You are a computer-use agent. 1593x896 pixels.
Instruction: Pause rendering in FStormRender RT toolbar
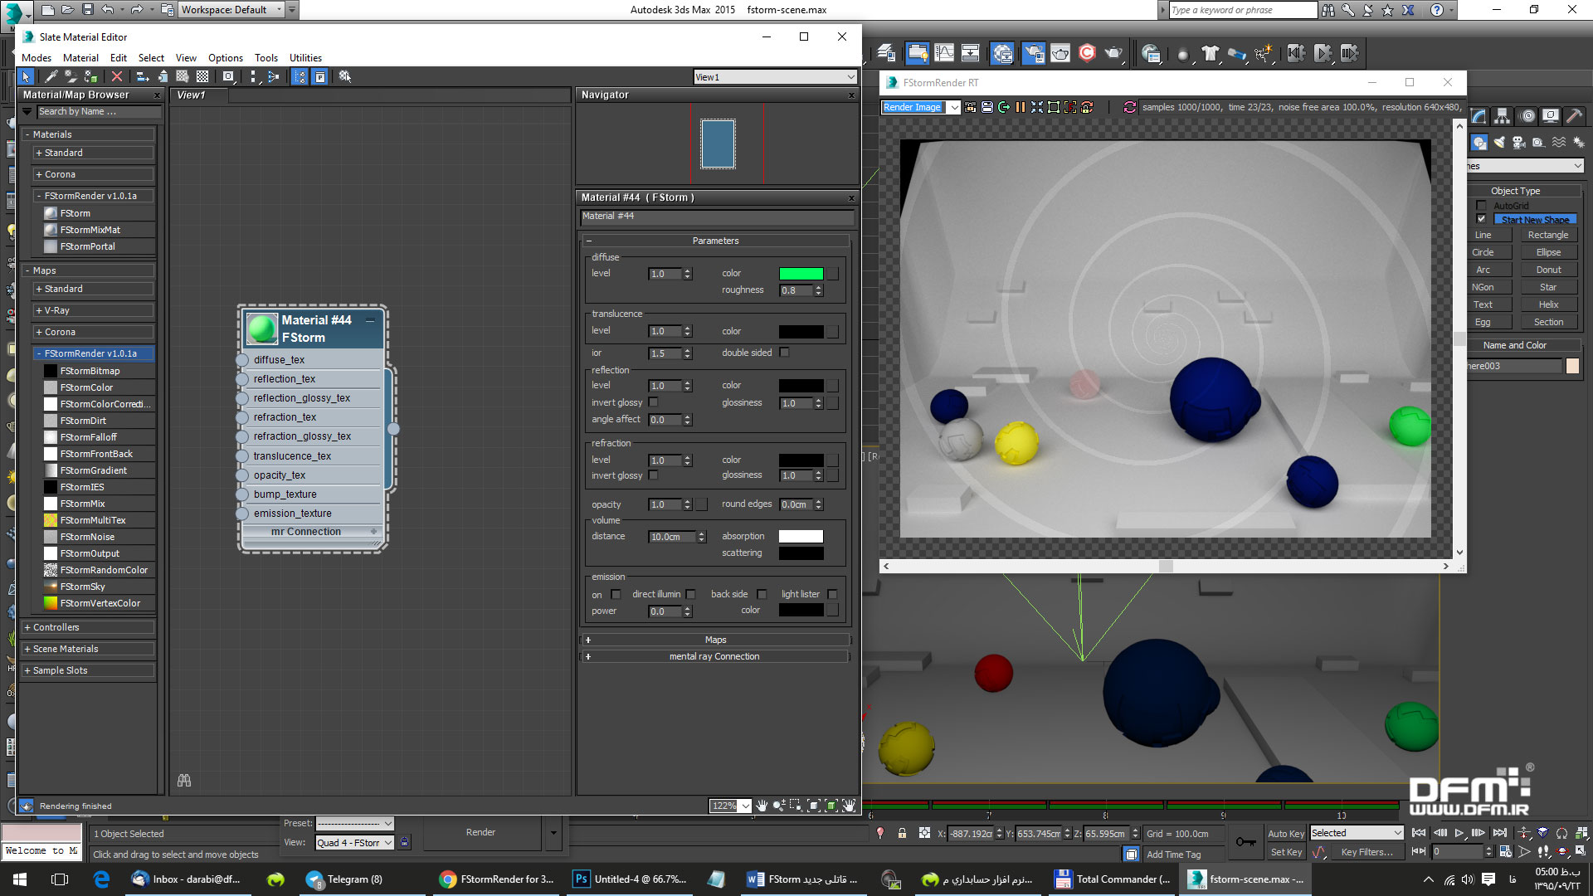click(x=1021, y=107)
